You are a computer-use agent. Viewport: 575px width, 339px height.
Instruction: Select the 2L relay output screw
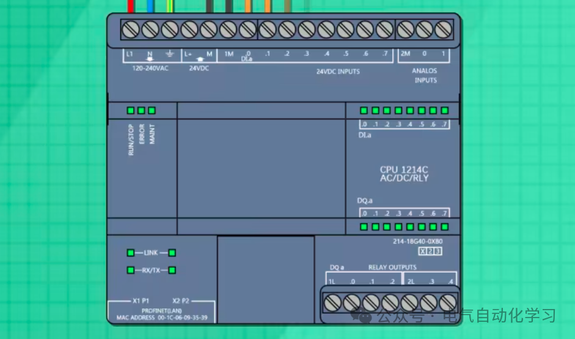point(409,303)
